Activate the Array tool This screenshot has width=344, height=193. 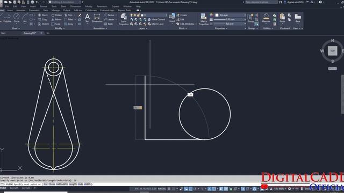pyautogui.click(x=69, y=24)
